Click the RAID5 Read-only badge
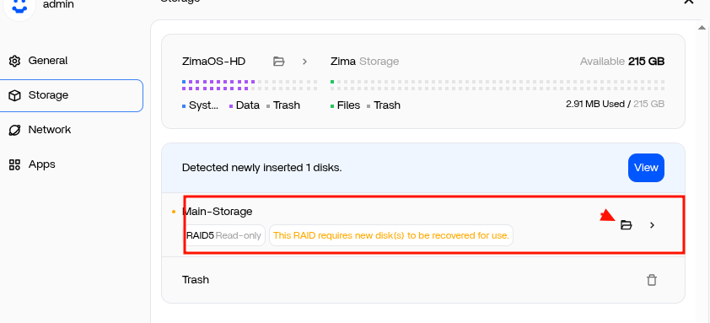Image resolution: width=710 pixels, height=323 pixels. 224,235
